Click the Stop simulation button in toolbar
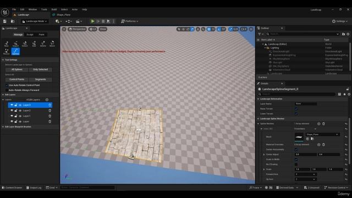 pyautogui.click(x=103, y=21)
